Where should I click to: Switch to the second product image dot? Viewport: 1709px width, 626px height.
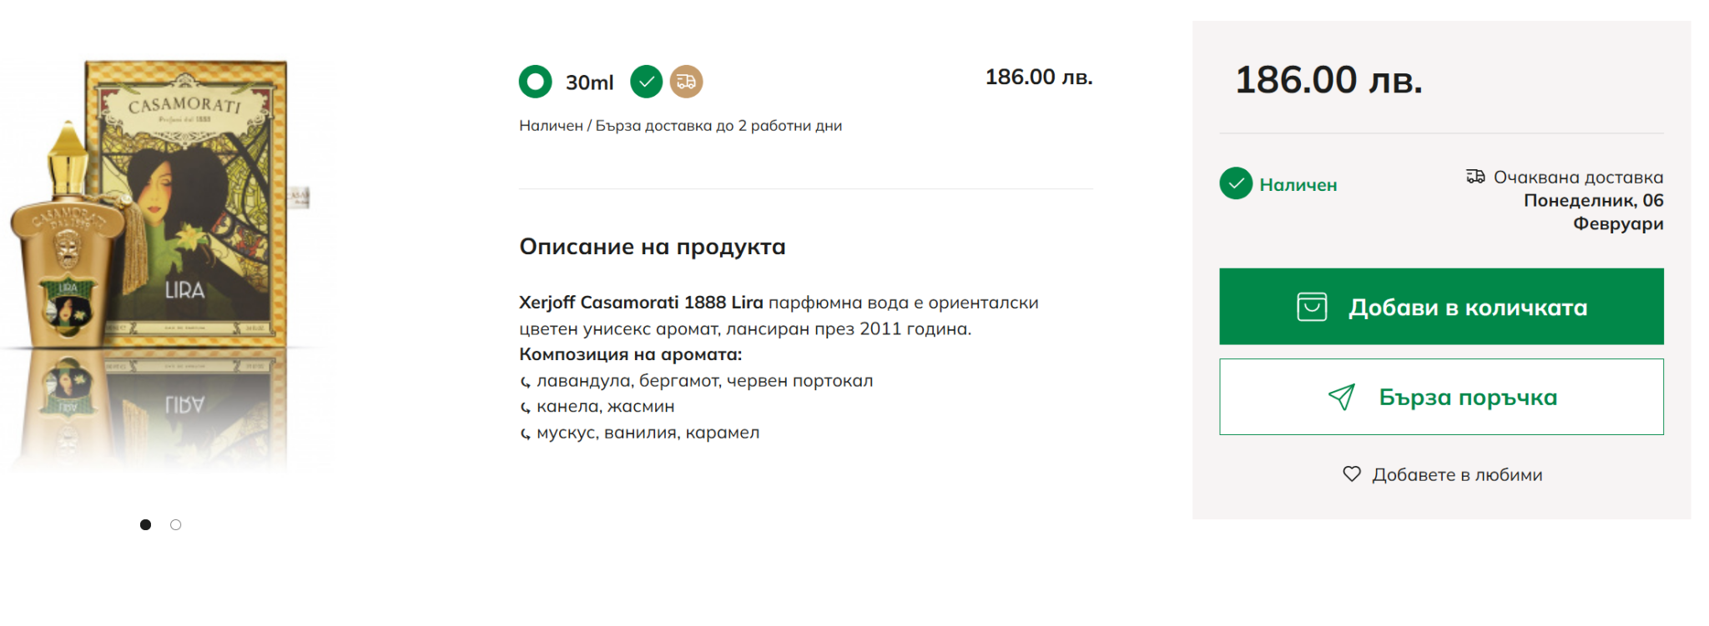[x=175, y=525]
